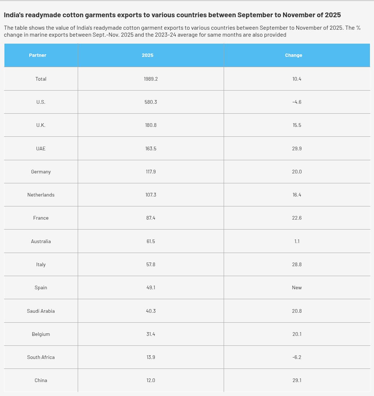Select Italy's 2025 value 57.8
Viewport: 374px width, 396px height.
151,264
